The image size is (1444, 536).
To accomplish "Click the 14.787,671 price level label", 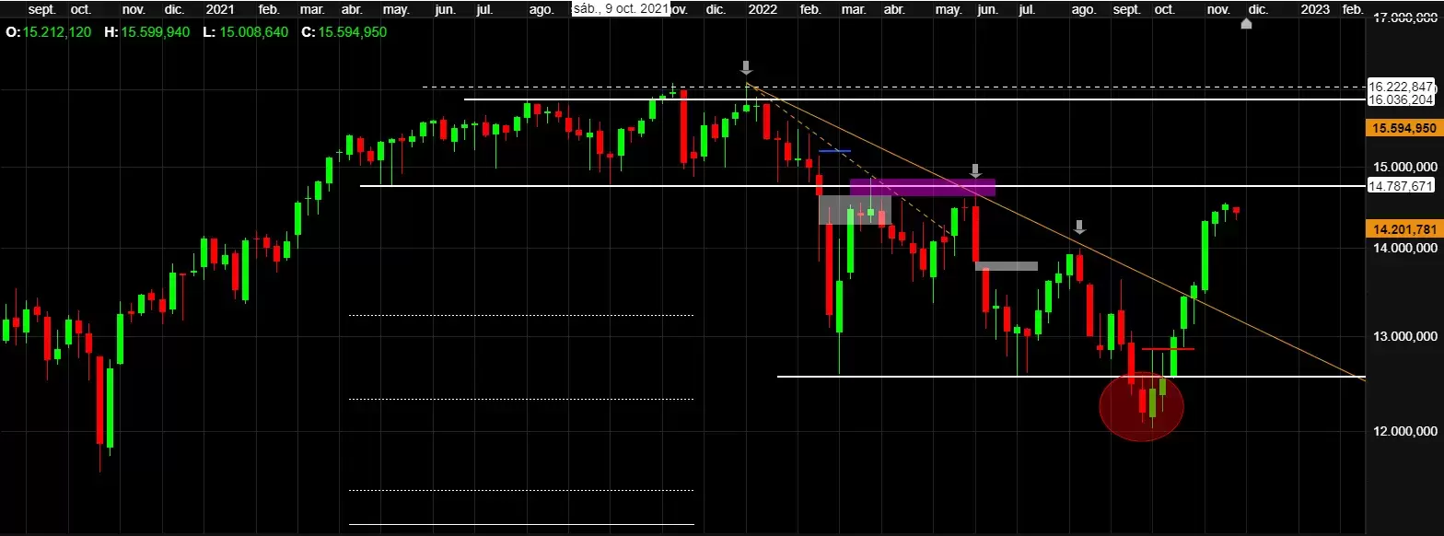I will tap(1401, 186).
